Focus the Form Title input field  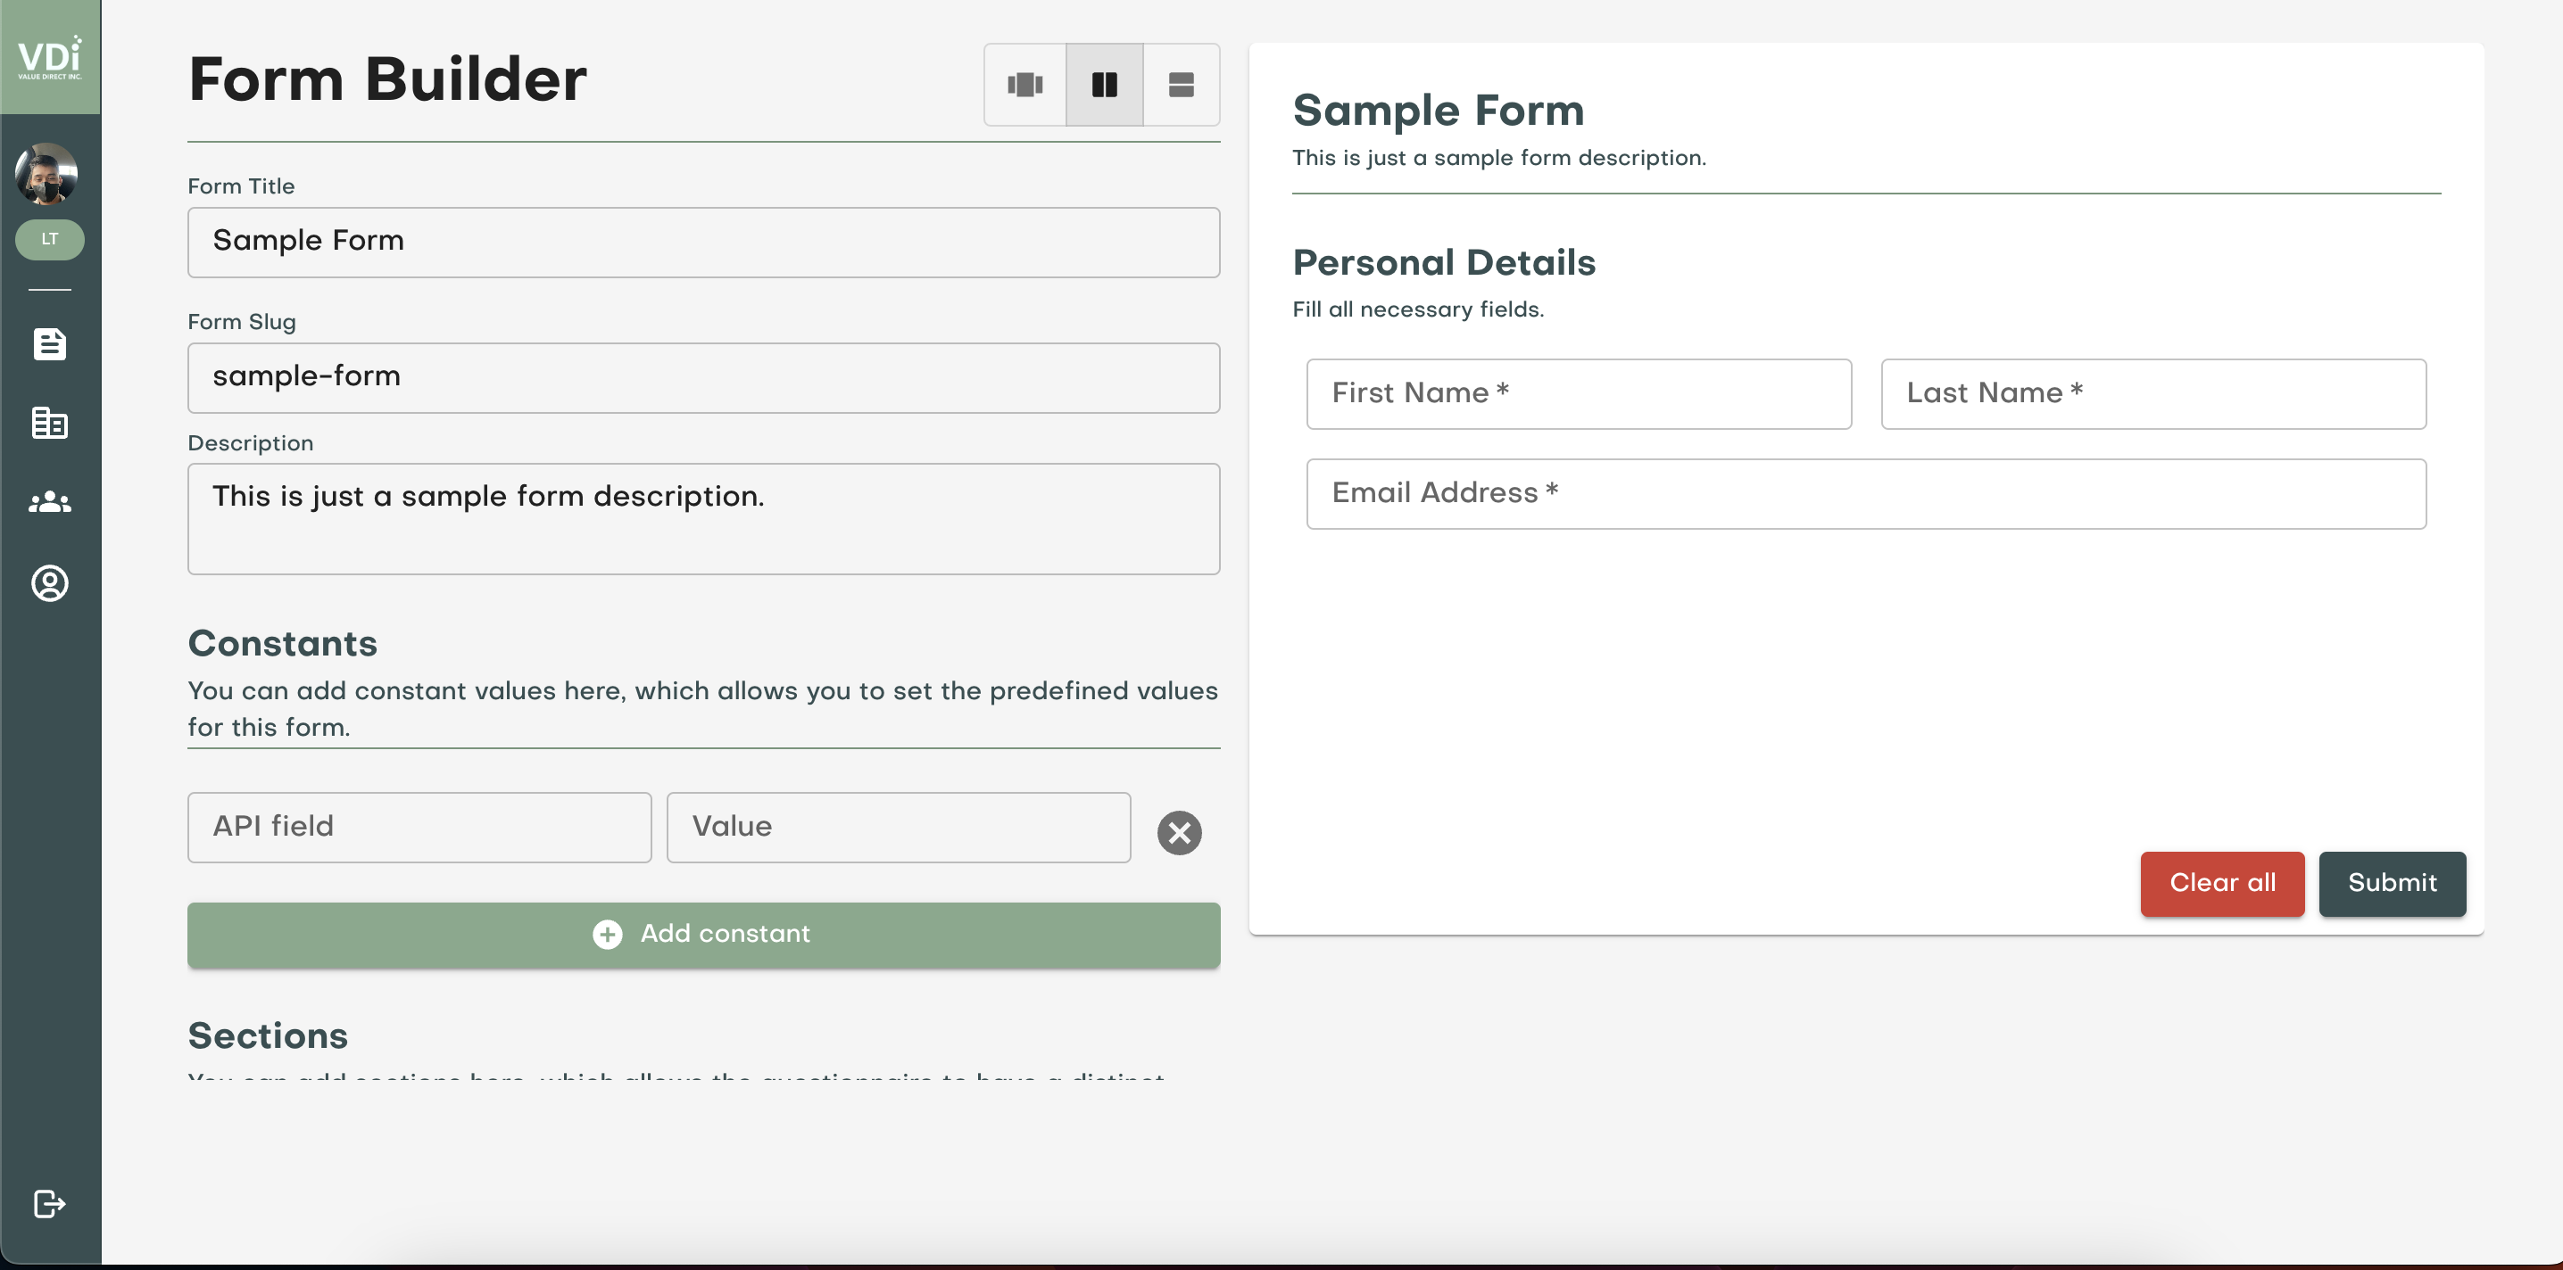703,242
